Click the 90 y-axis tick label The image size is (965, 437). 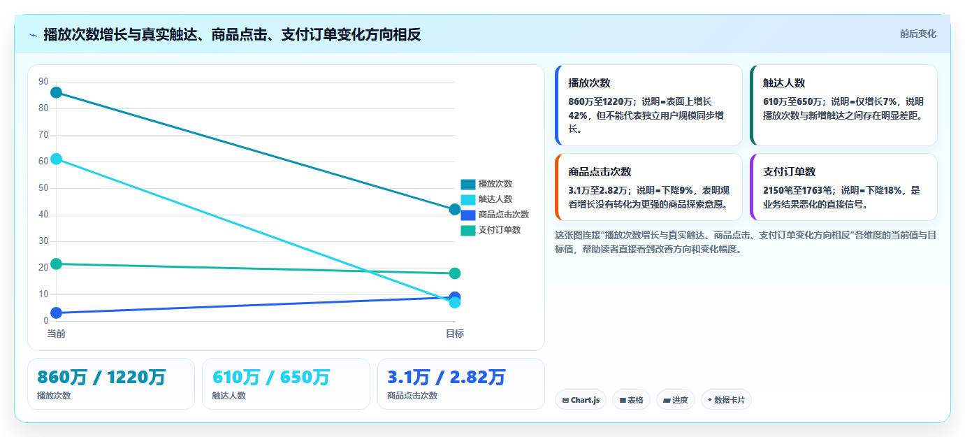point(43,82)
